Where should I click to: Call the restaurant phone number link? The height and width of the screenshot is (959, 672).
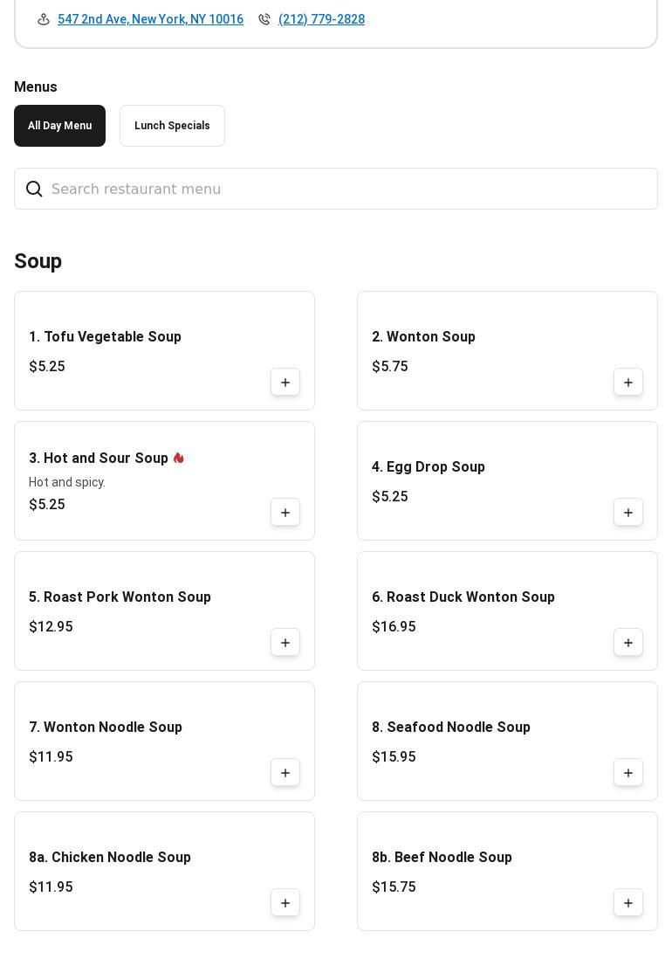(321, 19)
